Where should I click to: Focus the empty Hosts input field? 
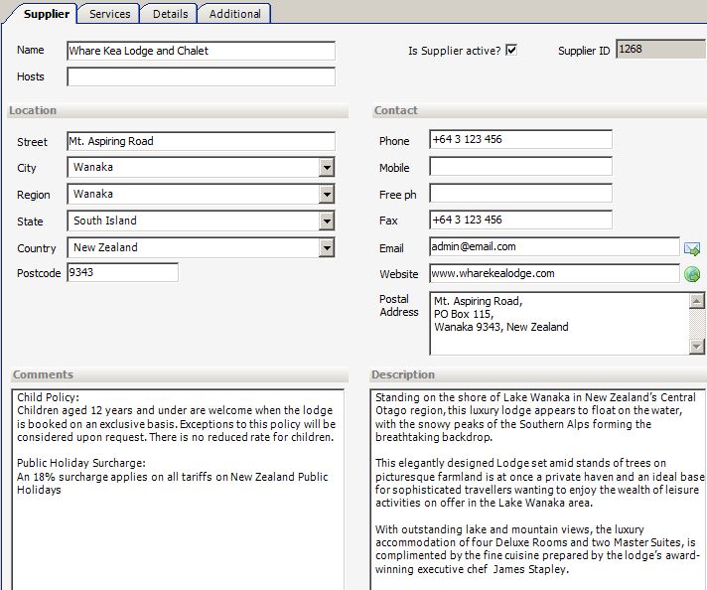click(x=201, y=76)
